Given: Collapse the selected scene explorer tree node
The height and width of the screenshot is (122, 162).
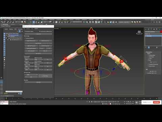Looking at the screenshot, I should click(6, 35).
